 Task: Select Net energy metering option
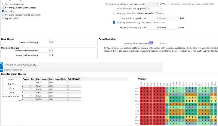click(3, 4)
